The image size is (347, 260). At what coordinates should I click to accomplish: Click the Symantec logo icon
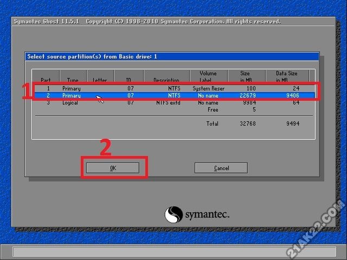coord(173,214)
